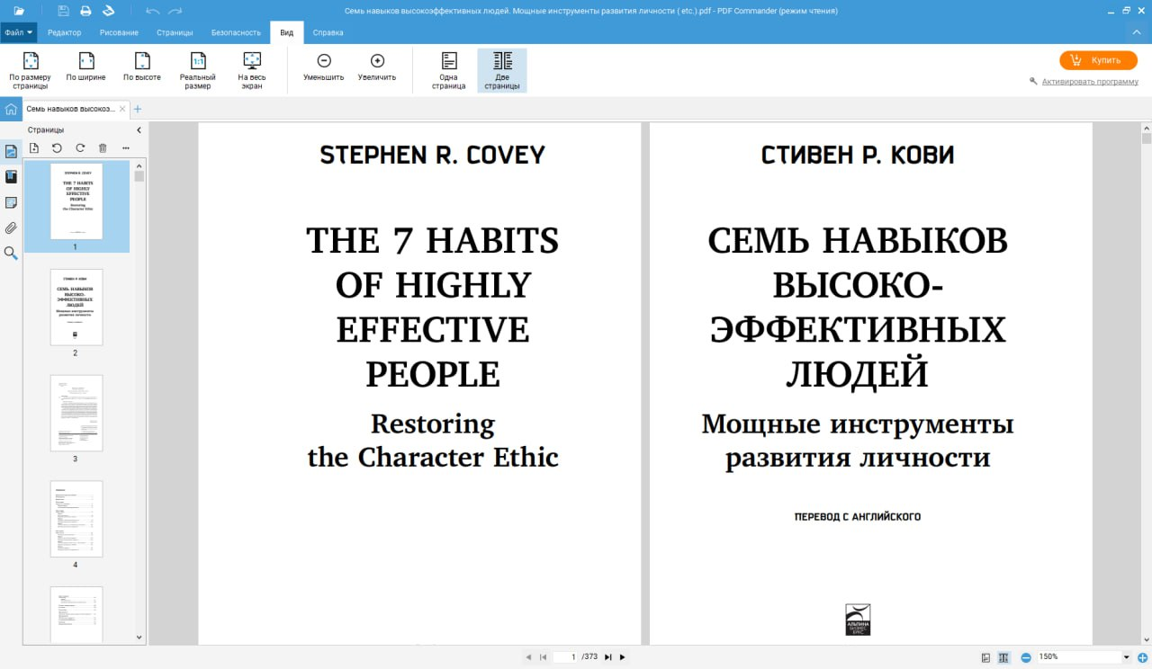
Task: Select the Вид ribbon tab
Action: point(286,32)
